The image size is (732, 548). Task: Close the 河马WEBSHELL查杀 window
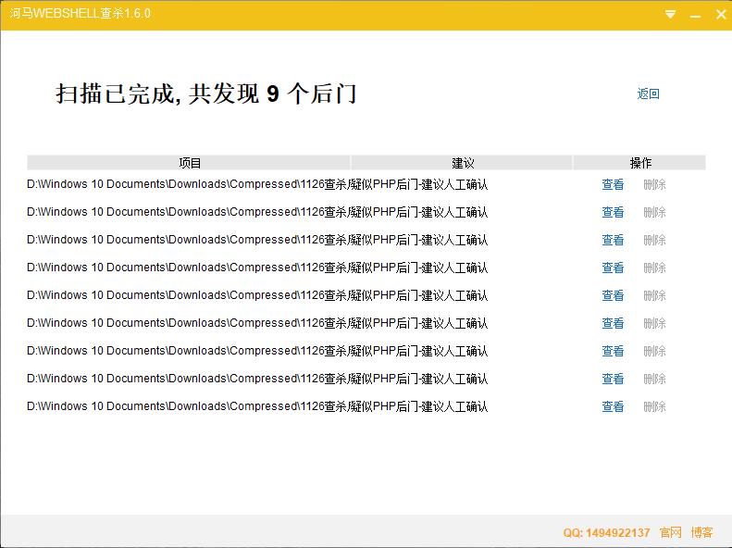[720, 15]
